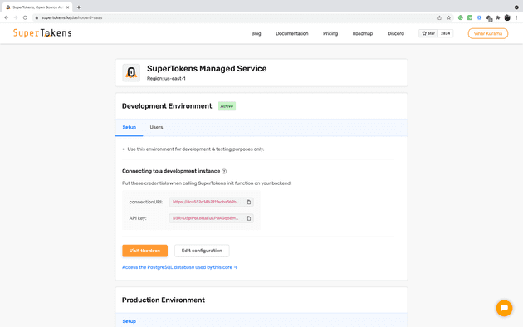
Task: Click the browser back arrow
Action: [x=7, y=17]
